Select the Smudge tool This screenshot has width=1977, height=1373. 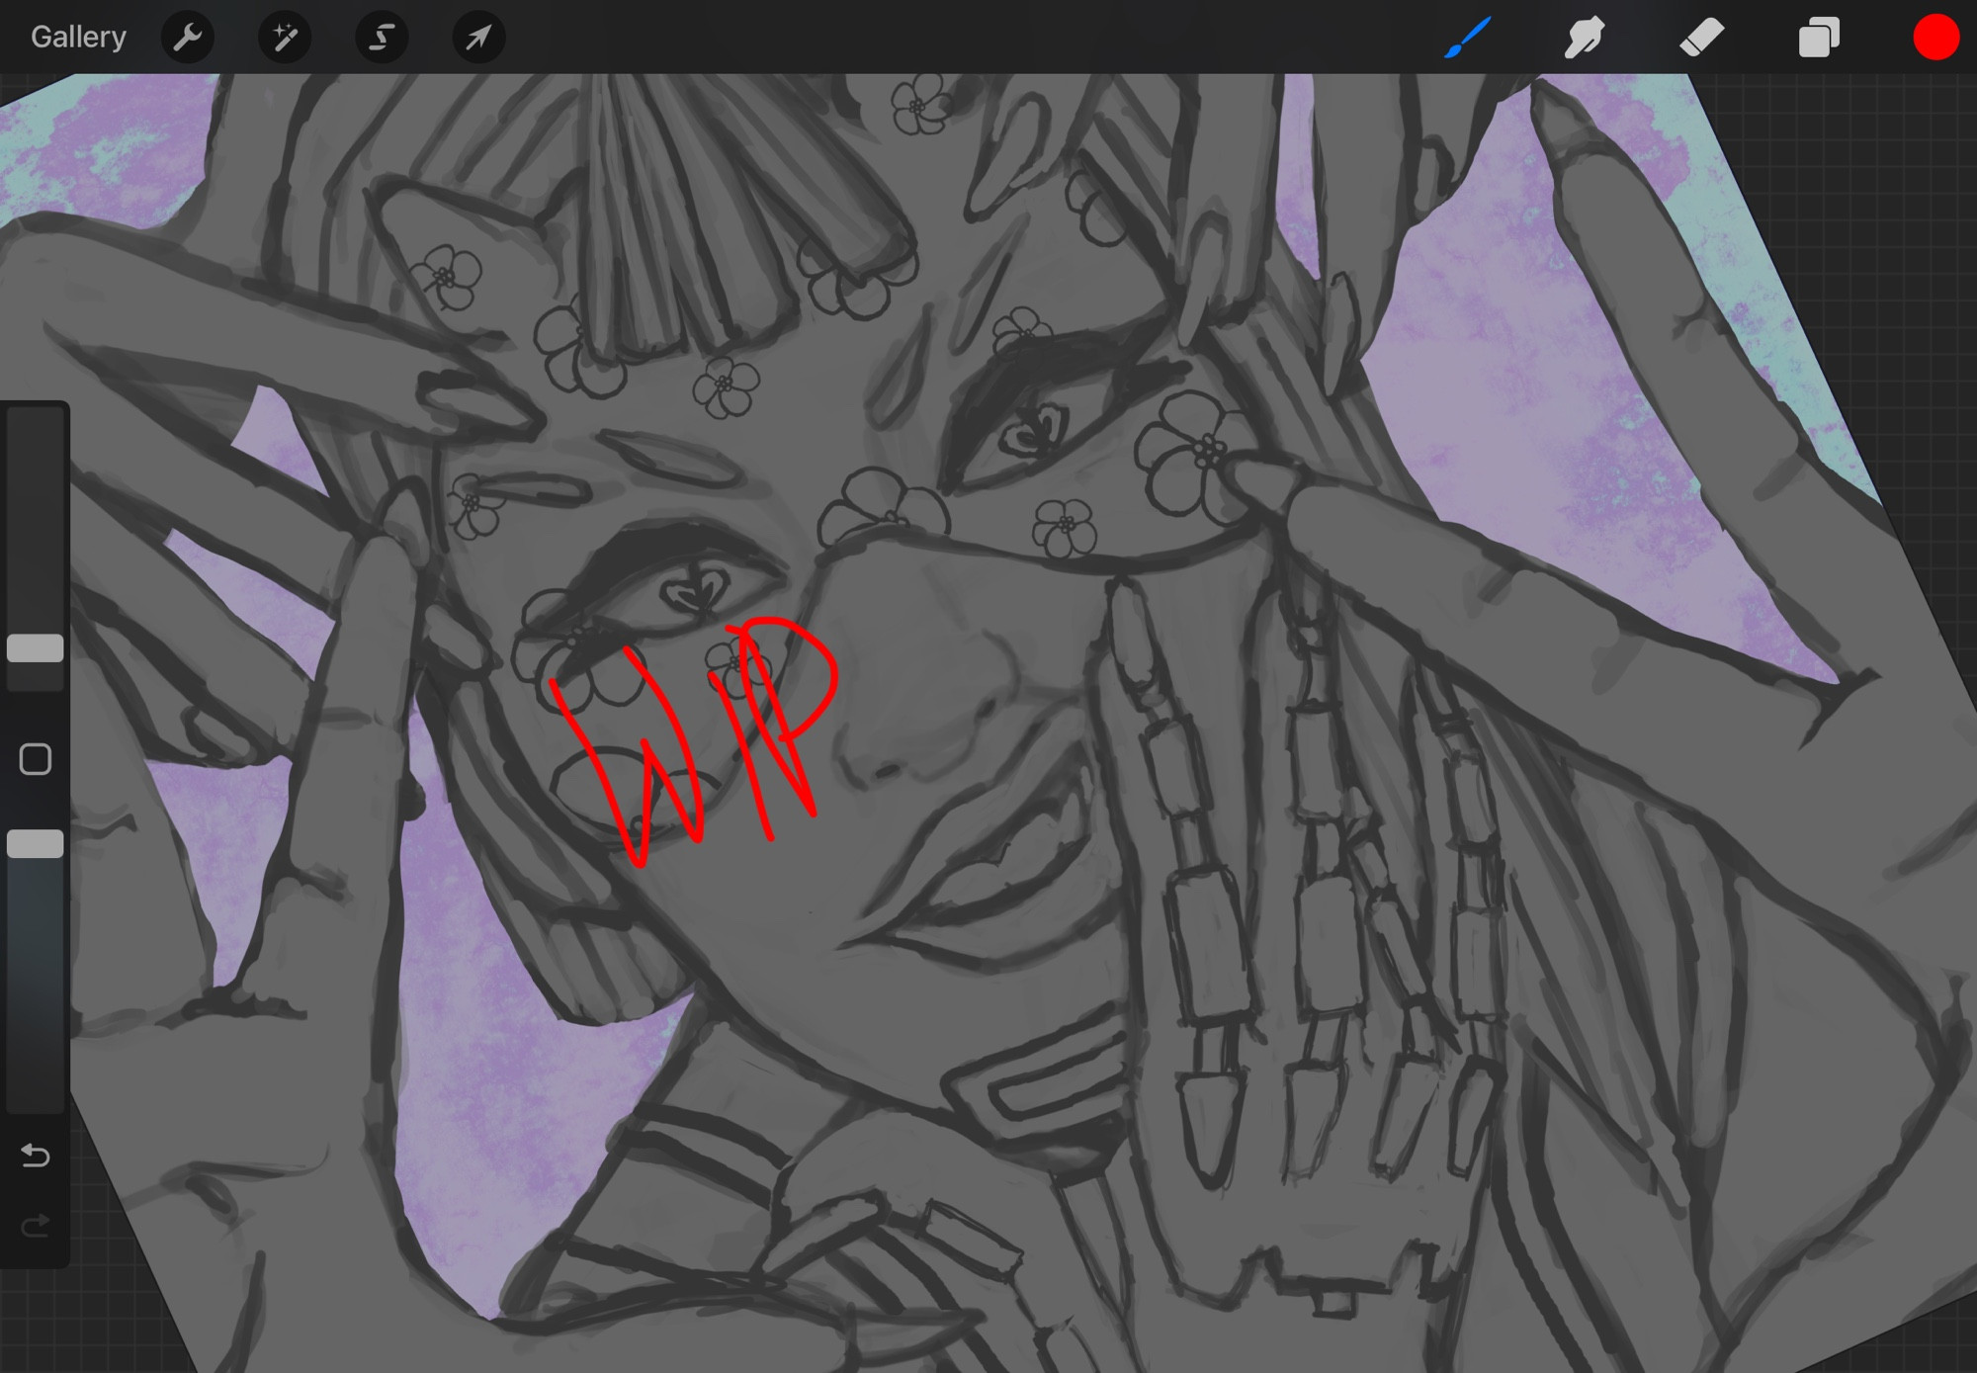tap(1584, 38)
